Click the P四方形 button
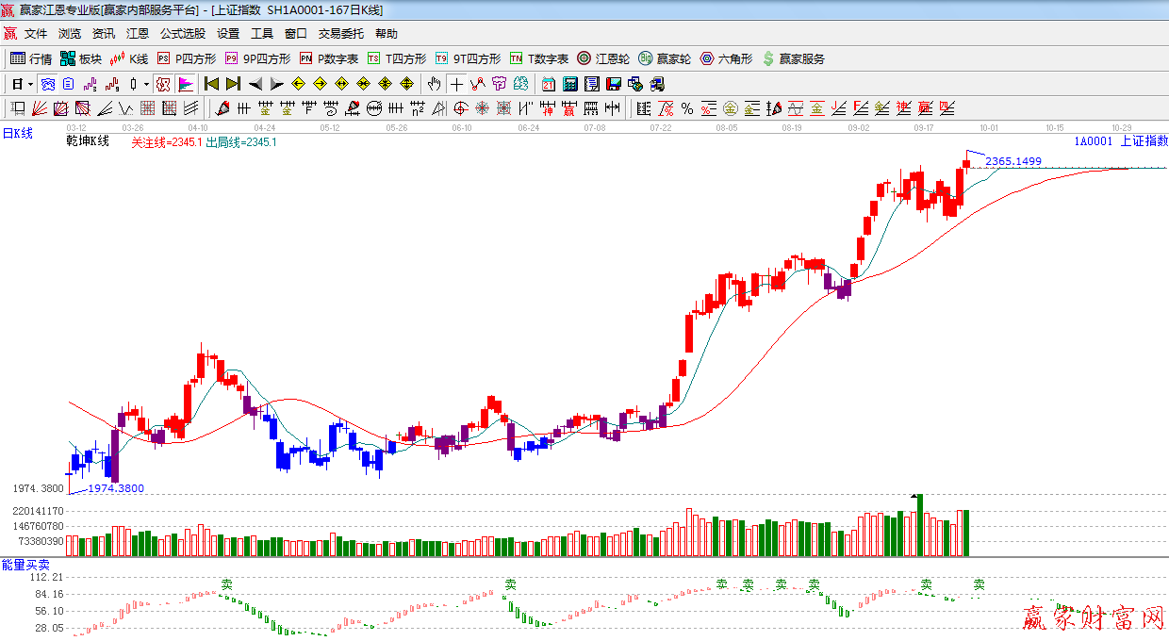 187,58
